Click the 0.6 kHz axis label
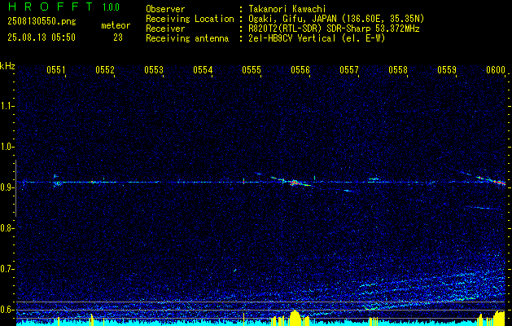 7,310
